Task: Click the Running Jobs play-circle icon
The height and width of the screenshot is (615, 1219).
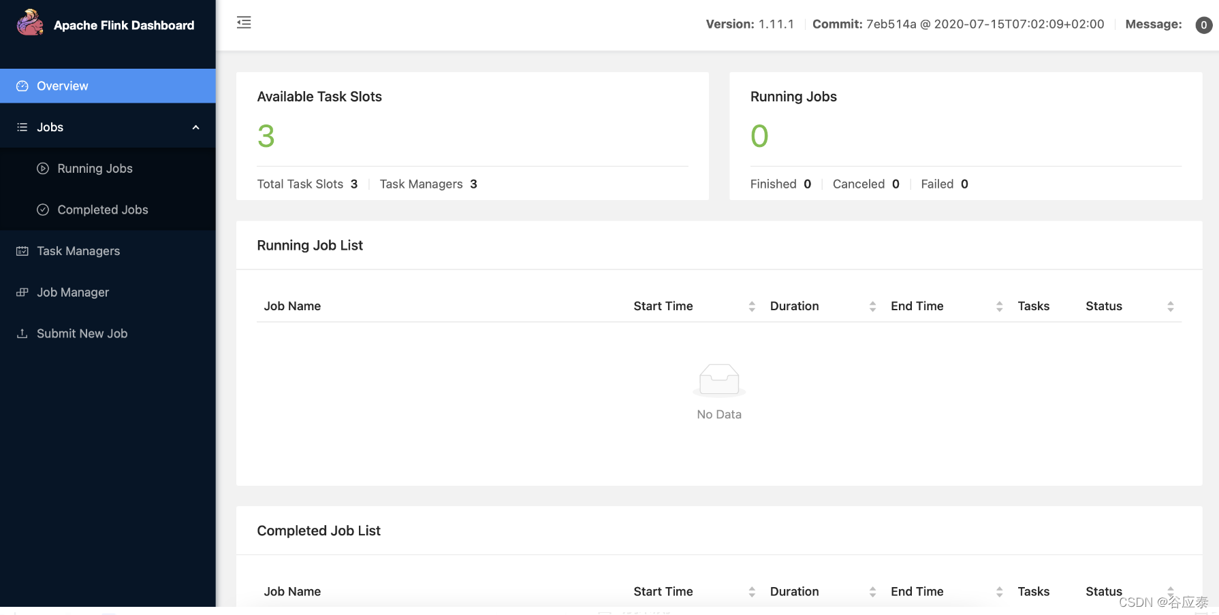Action: [x=43, y=169]
